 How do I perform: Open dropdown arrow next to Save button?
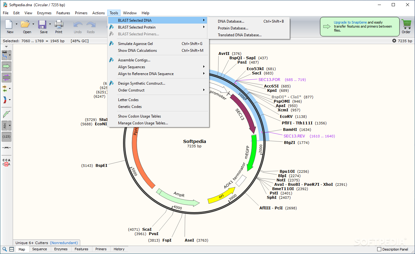(50, 24)
